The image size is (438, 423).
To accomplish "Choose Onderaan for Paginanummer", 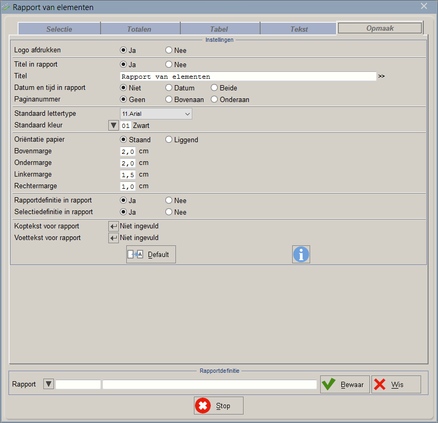I will (215, 99).
